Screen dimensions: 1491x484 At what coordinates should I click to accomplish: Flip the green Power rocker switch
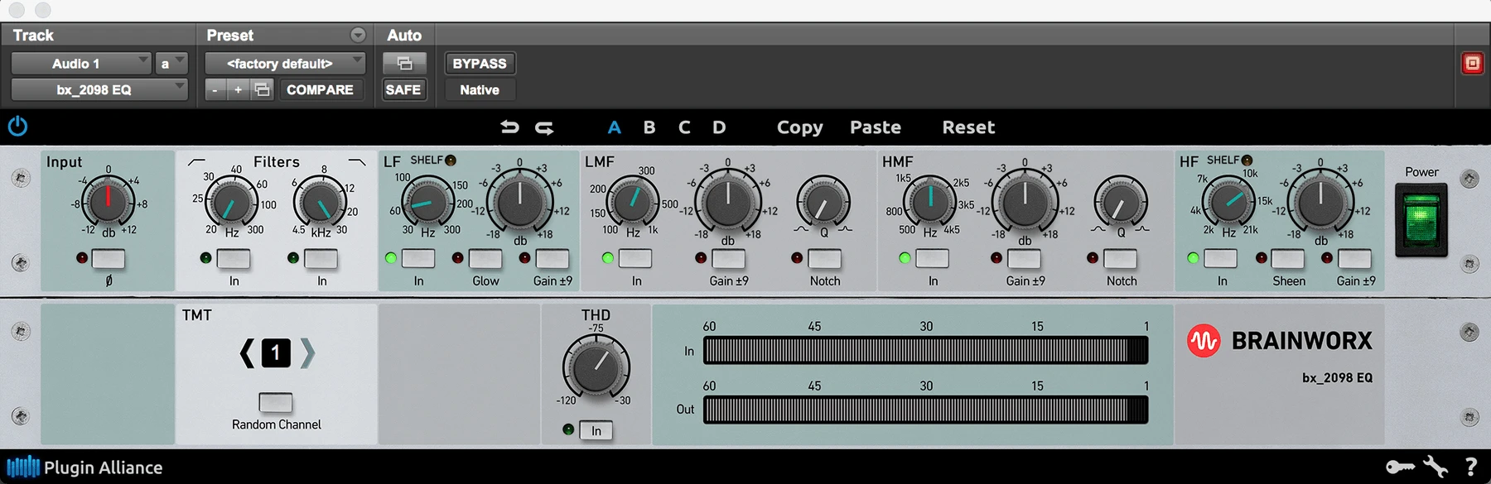pos(1421,219)
